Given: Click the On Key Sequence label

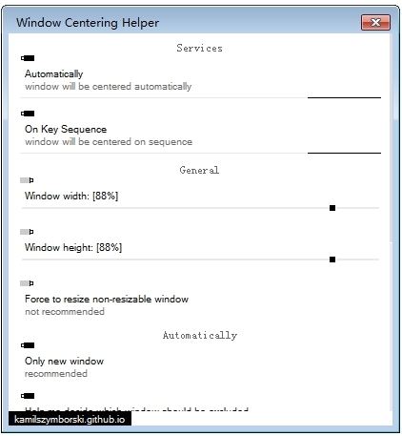Looking at the screenshot, I should (x=66, y=129).
